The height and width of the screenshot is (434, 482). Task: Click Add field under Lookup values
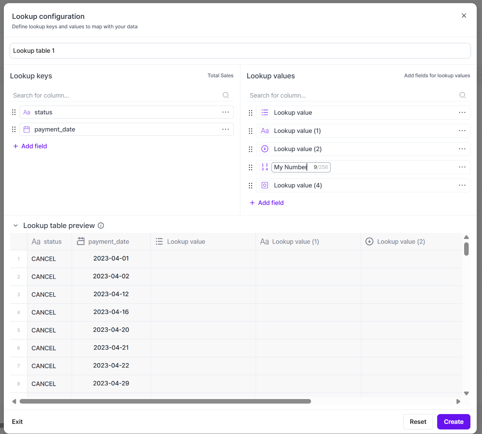[267, 203]
